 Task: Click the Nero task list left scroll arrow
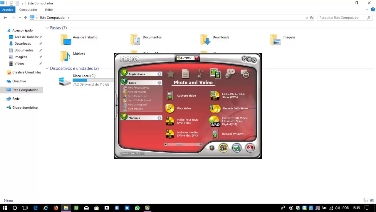(x=166, y=145)
